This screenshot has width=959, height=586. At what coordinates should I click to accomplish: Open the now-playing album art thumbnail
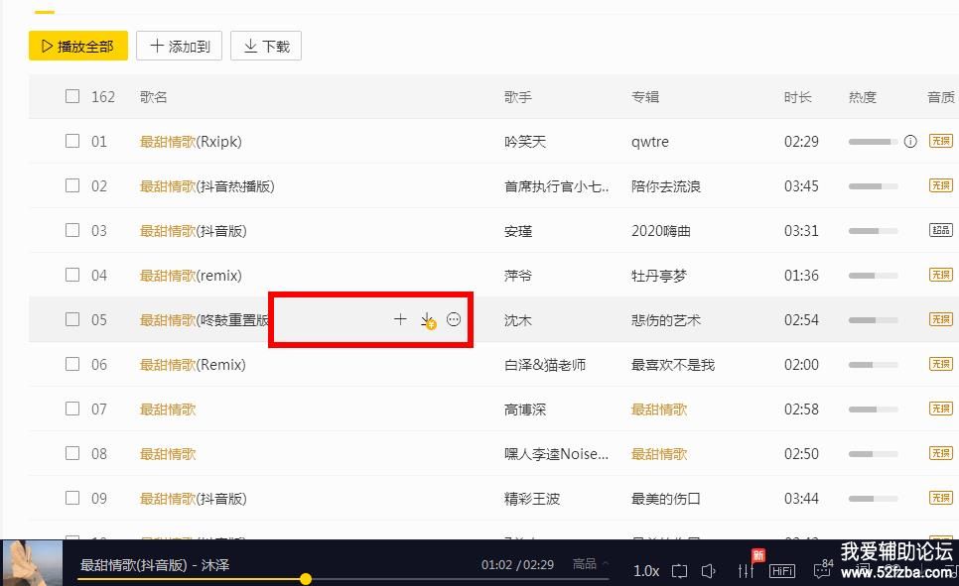click(x=32, y=563)
